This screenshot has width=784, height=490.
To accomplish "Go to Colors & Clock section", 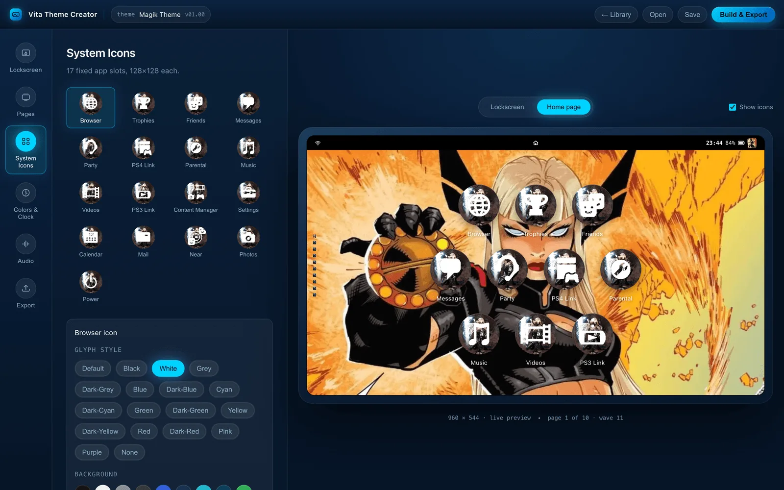I will 25,201.
